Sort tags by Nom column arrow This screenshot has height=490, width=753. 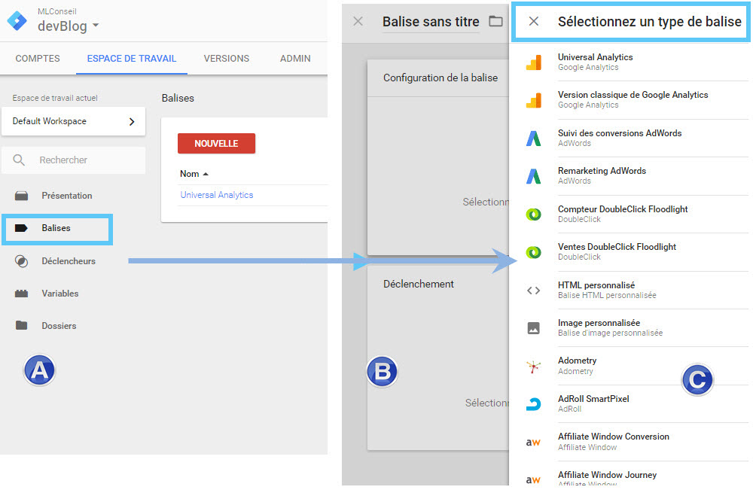pyautogui.click(x=206, y=174)
